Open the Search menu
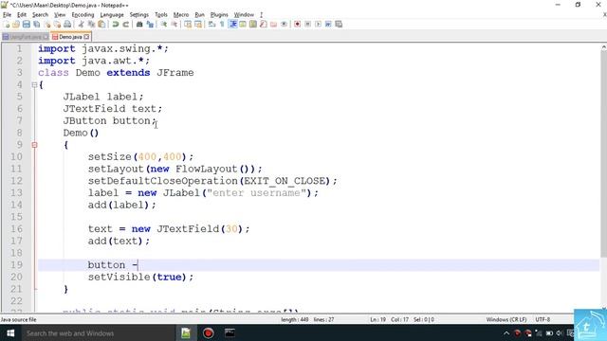This screenshot has height=341, width=607. click(40, 15)
